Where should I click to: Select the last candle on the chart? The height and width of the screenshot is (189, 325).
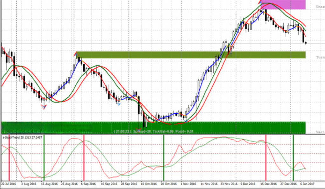coord(306,43)
